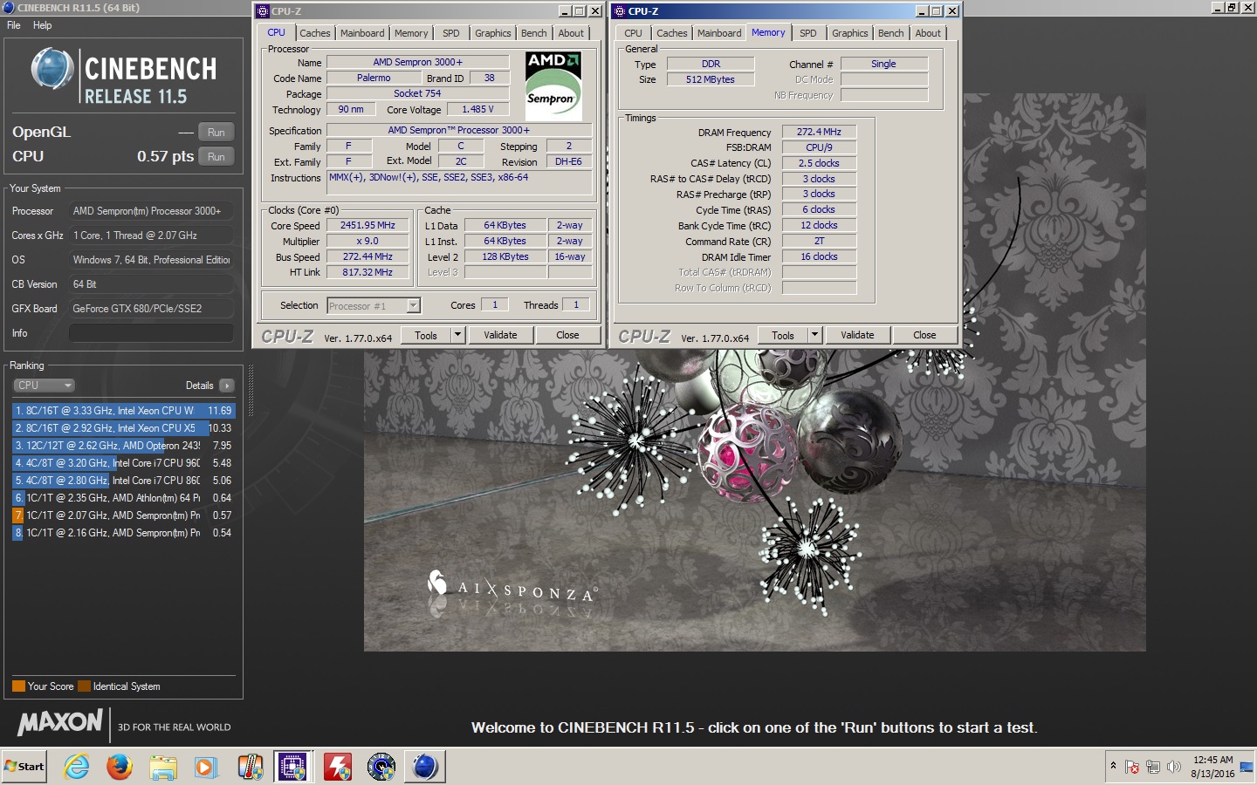This screenshot has height=785, width=1257.
Task: Select ranking entry 7 Sempron 2.07 GHz
Action: (123, 515)
